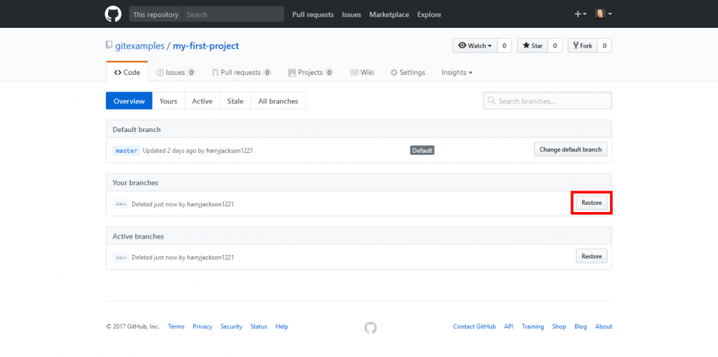Open the user avatar menu

(x=603, y=14)
